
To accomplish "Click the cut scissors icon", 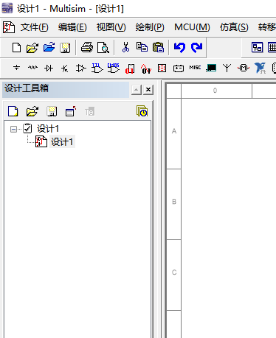I will click(x=125, y=47).
